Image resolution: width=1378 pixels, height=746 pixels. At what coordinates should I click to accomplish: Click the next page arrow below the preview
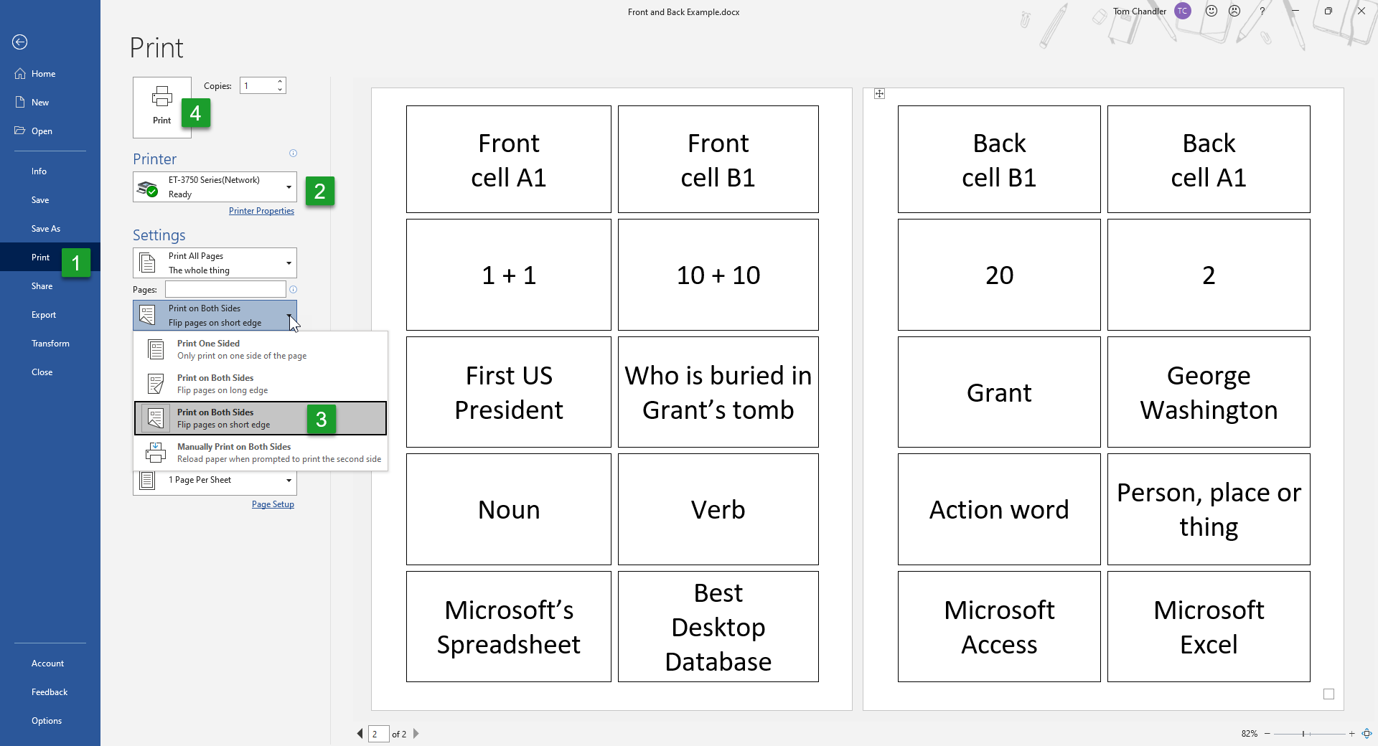coord(416,734)
